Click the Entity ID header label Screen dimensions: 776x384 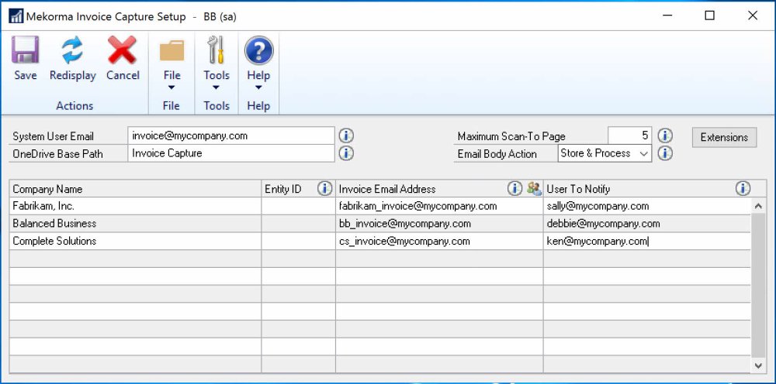[x=282, y=189]
